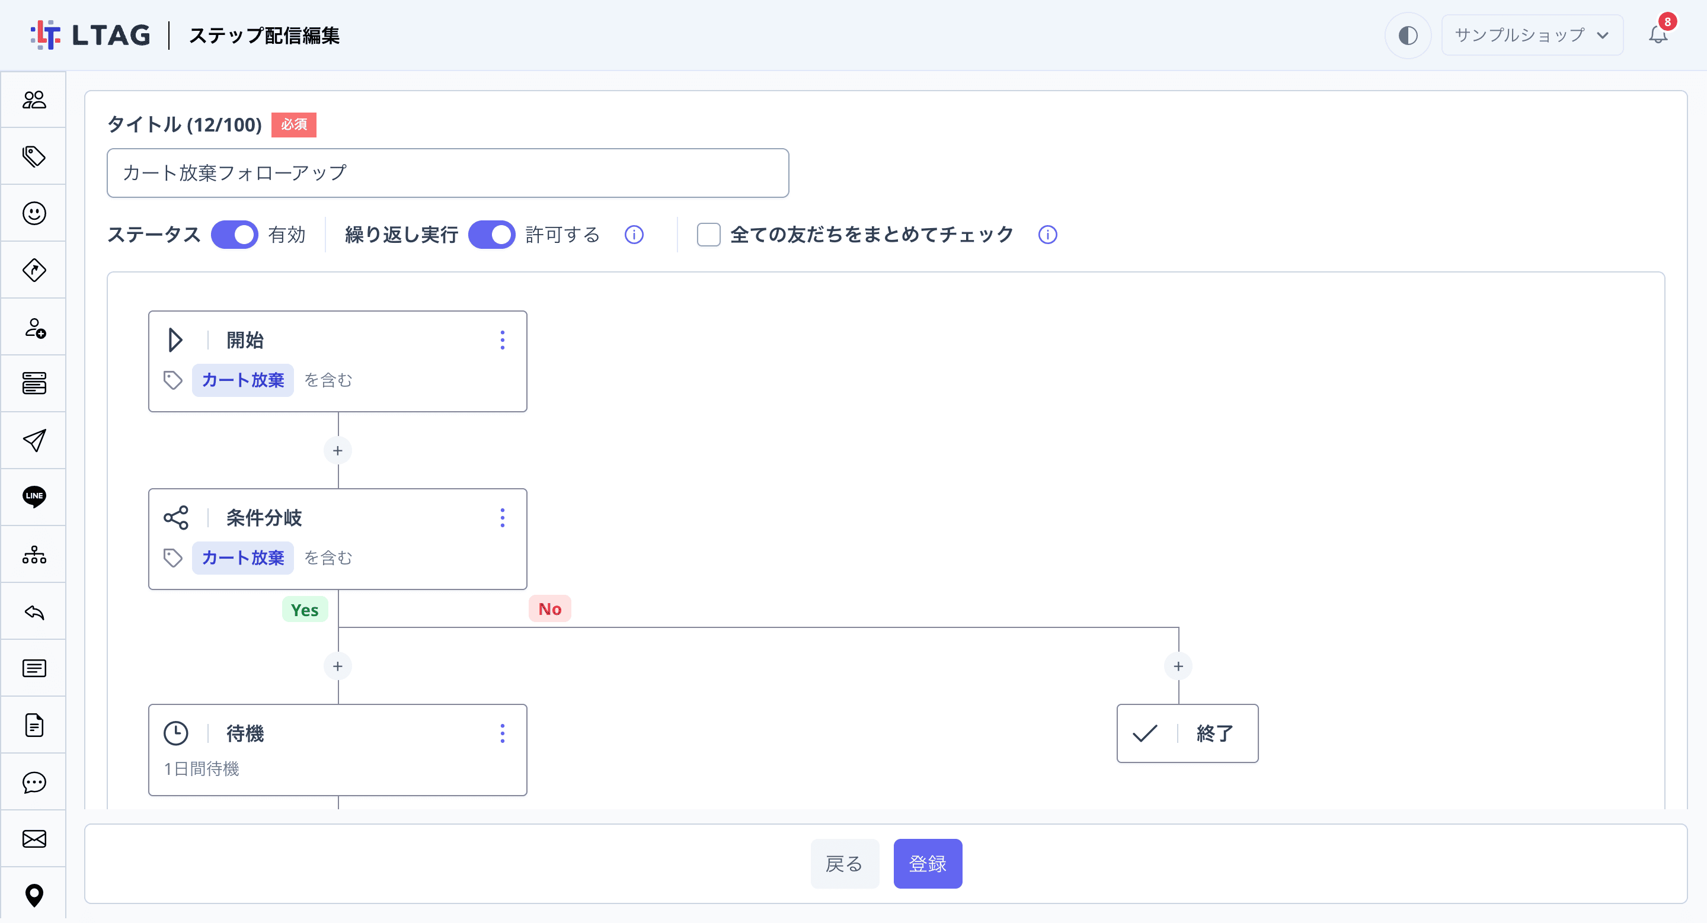Click the 1日間待機 text in wait node
Screen dimensions: 1707x923
click(x=202, y=768)
